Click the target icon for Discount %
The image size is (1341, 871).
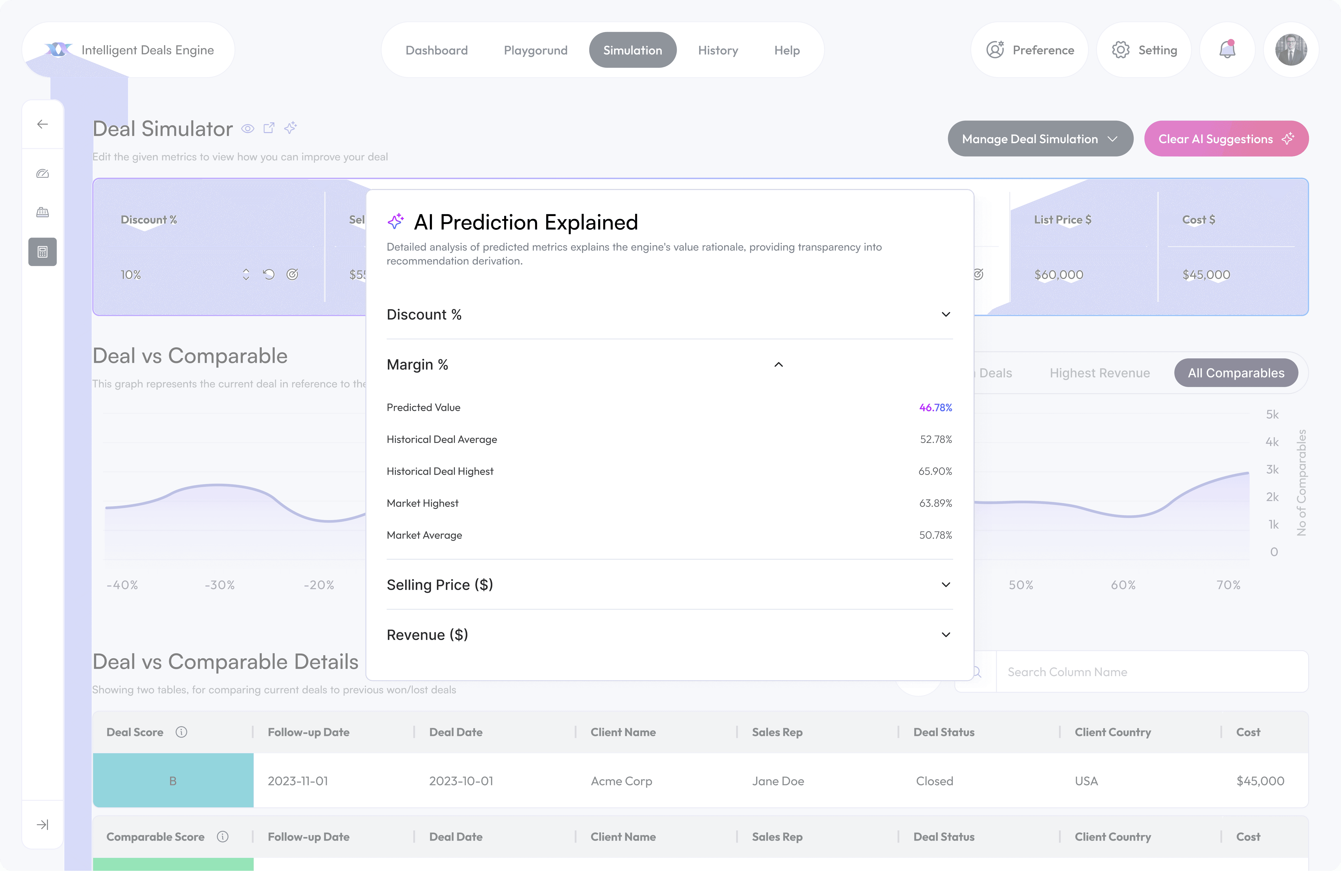coord(292,274)
